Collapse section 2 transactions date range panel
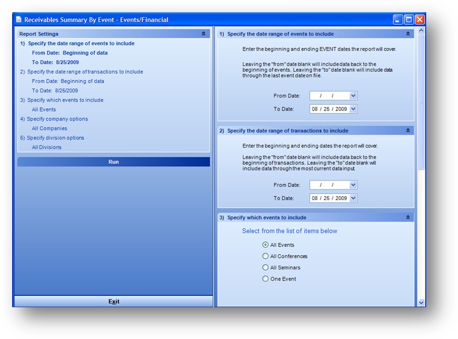 [408, 130]
